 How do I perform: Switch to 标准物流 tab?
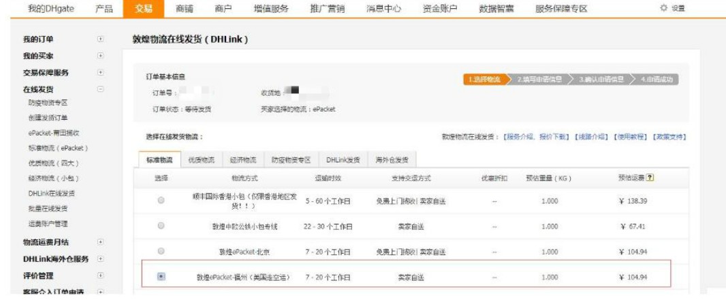[159, 160]
